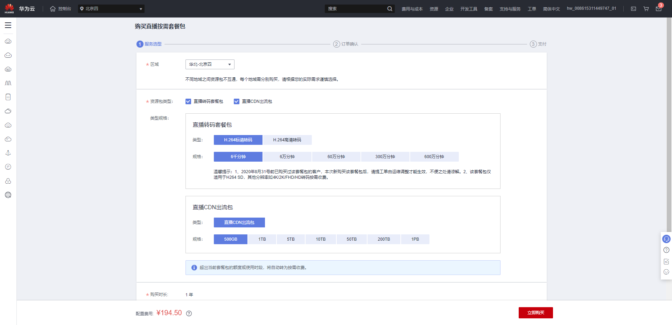Open the 工单 menu

click(x=532, y=9)
